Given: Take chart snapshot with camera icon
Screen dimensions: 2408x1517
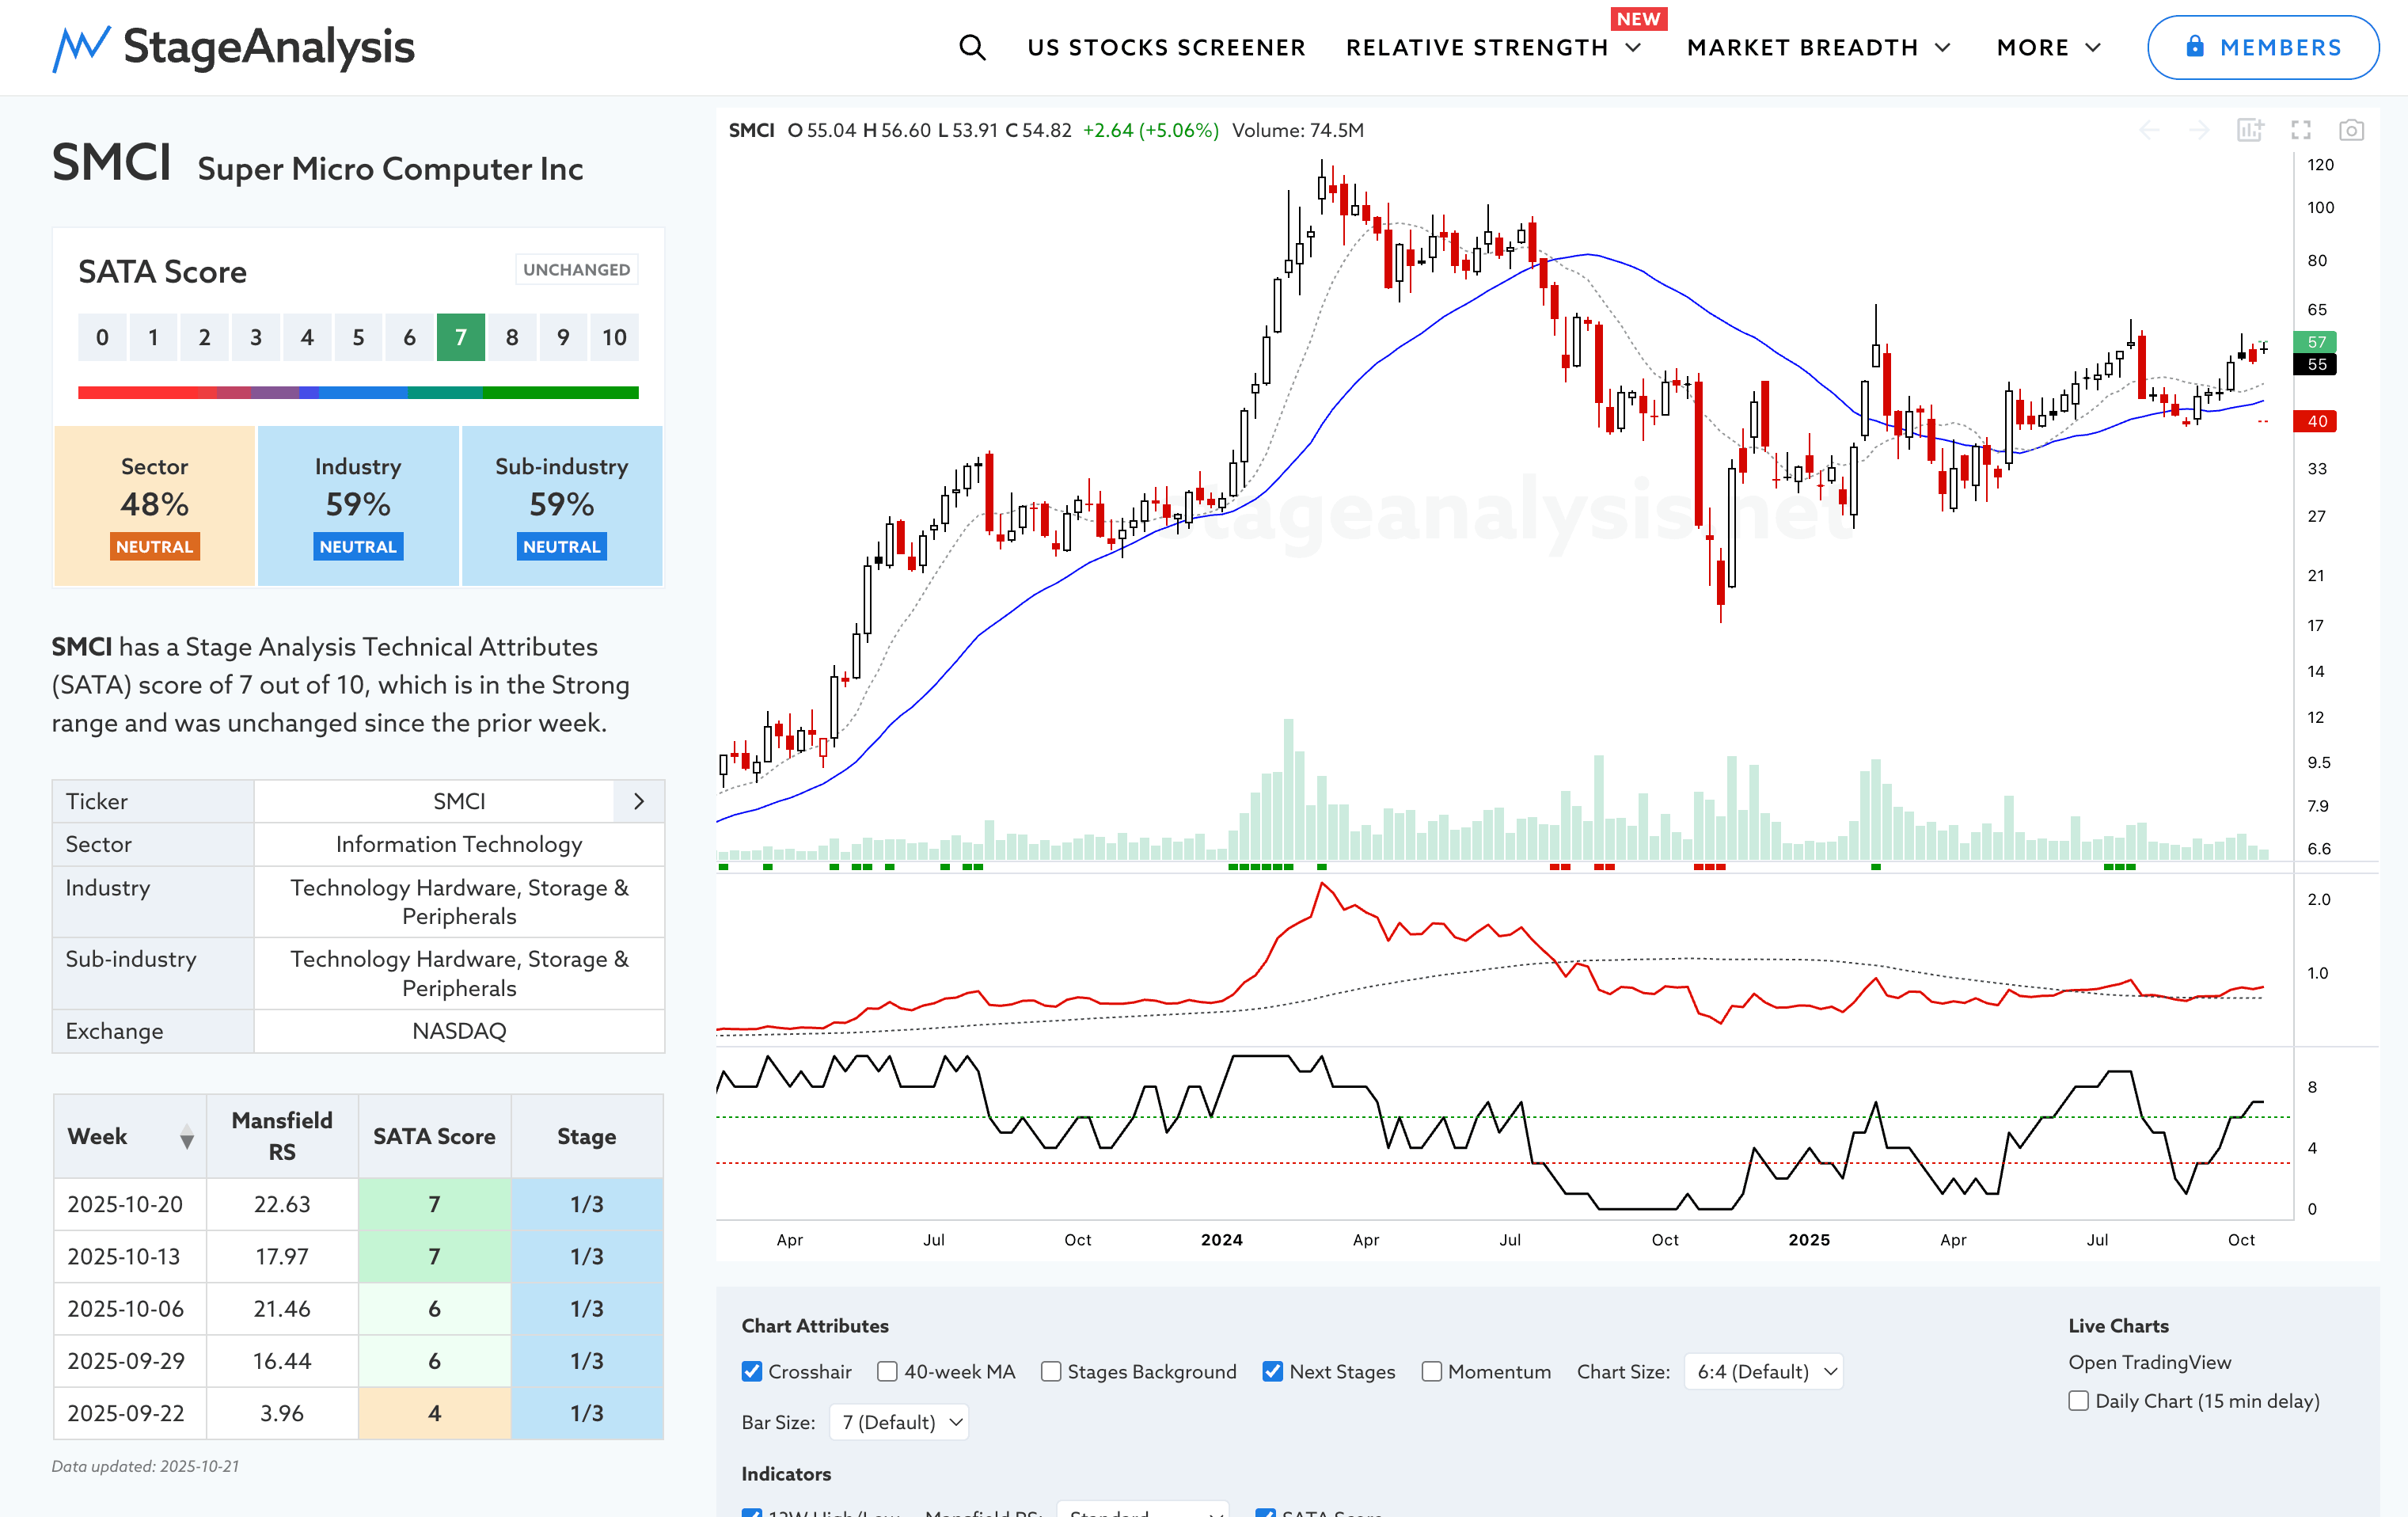Looking at the screenshot, I should (x=2351, y=131).
